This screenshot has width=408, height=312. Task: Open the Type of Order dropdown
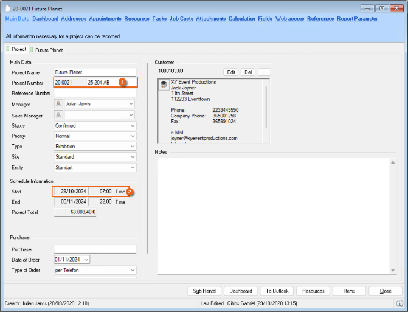click(x=131, y=270)
